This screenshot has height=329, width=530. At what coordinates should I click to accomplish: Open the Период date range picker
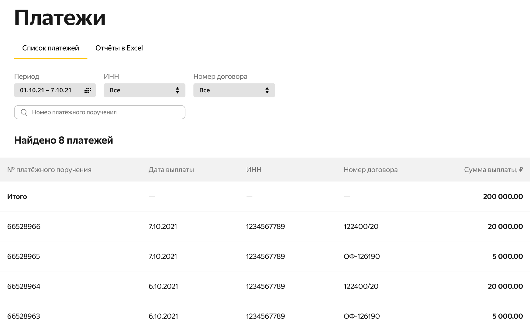click(55, 90)
